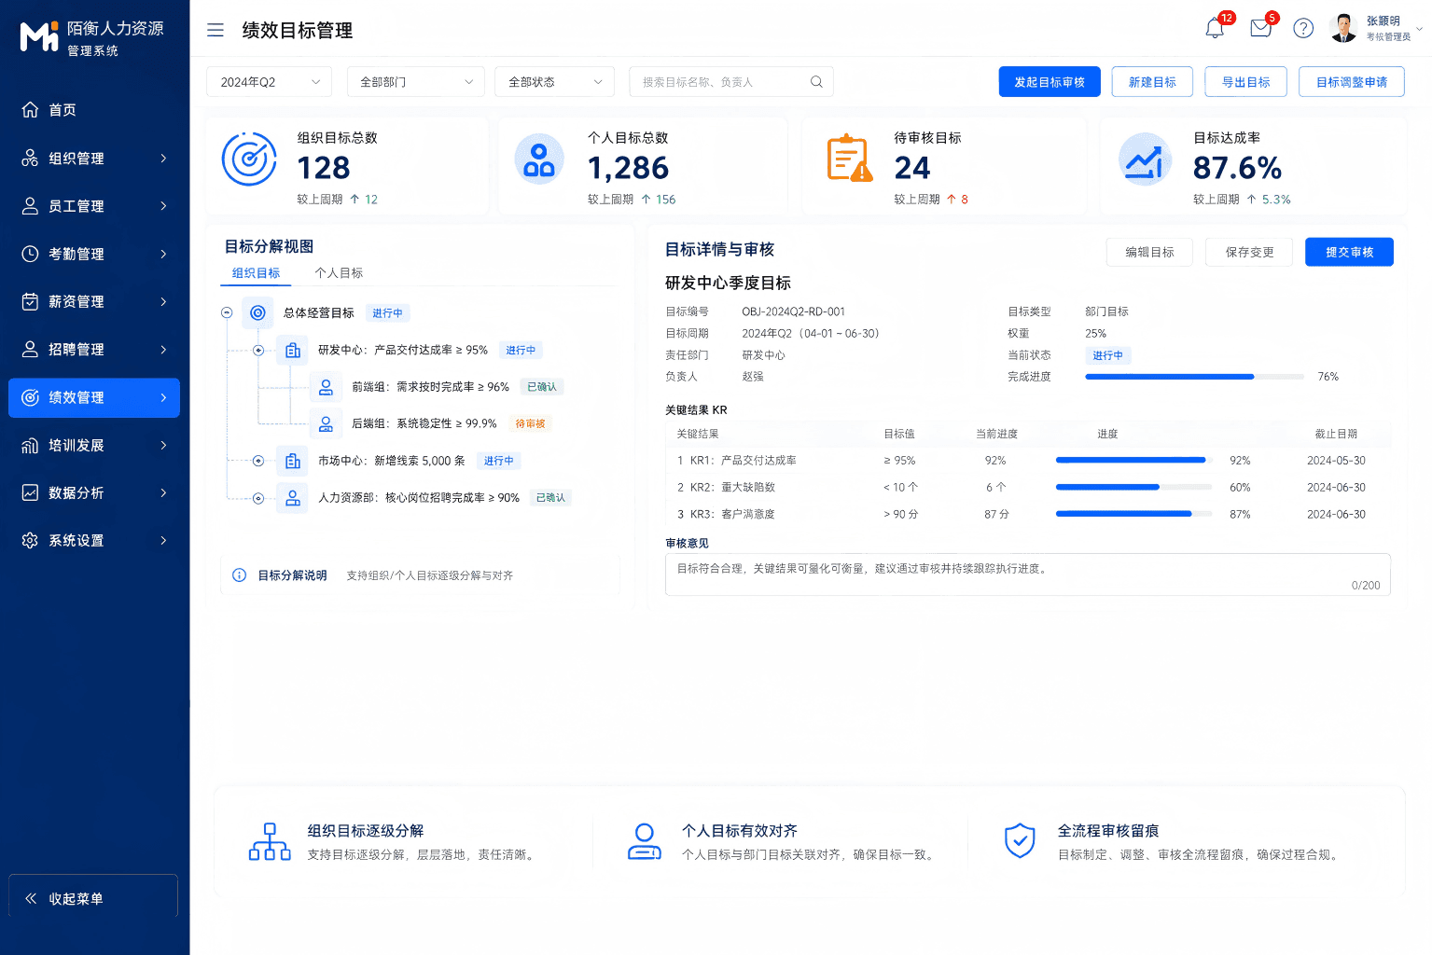
Task: Click the 组织目标总数 target icon
Action: coord(249,159)
